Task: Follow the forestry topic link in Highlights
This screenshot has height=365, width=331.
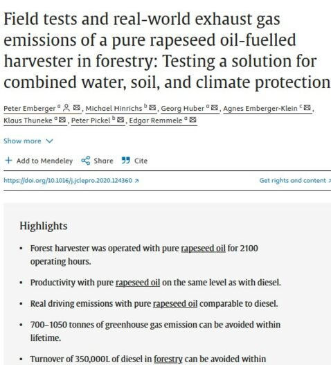Action: 168,359
